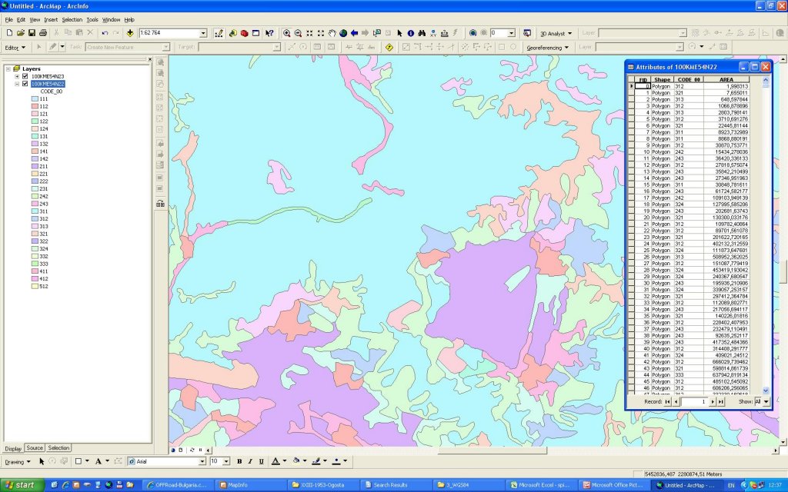Switch to the Selection tab
Screen dimensions: 788x492
coord(58,448)
